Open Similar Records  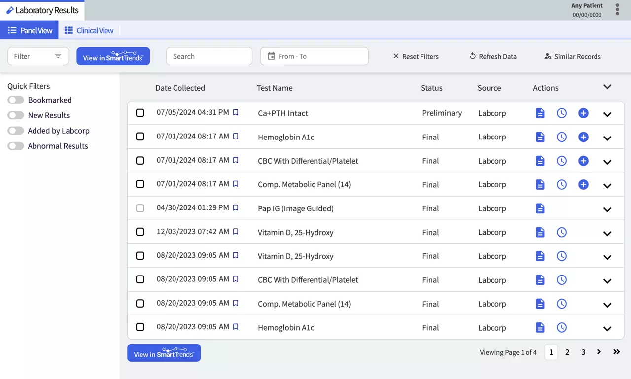tap(572, 56)
